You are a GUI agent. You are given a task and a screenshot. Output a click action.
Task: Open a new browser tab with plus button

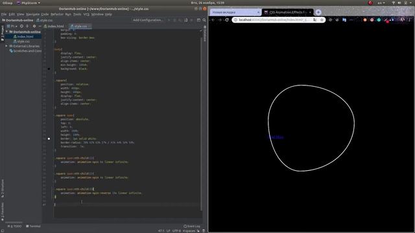click(x=318, y=12)
